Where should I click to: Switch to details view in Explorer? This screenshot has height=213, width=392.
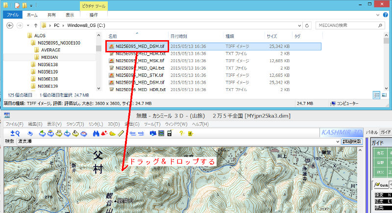pos(377,95)
